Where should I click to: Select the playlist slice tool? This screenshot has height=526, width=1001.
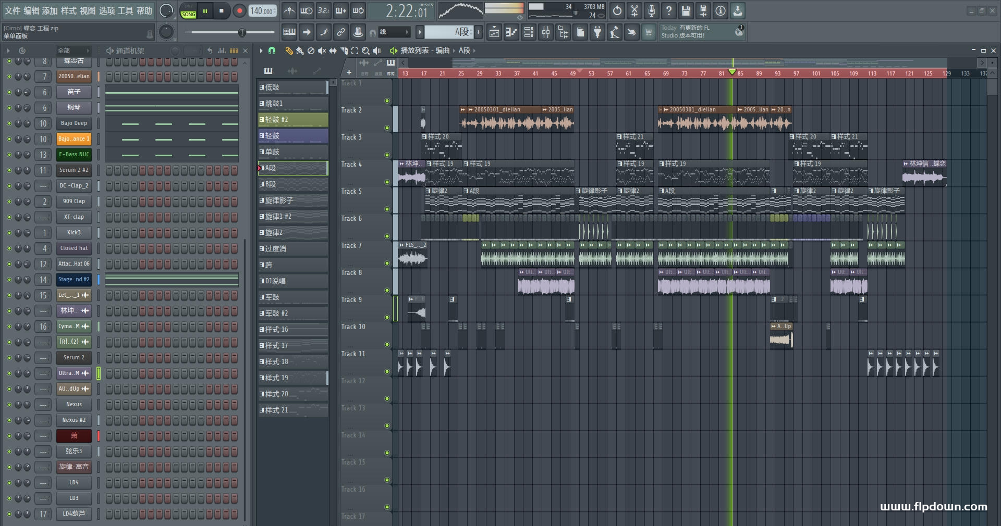pos(344,51)
